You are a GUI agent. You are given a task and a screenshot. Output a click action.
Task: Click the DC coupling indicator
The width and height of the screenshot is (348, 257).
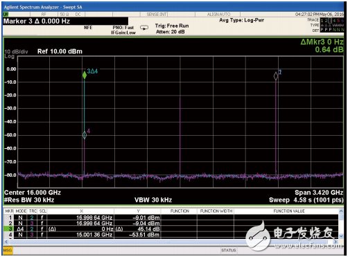click(x=78, y=15)
